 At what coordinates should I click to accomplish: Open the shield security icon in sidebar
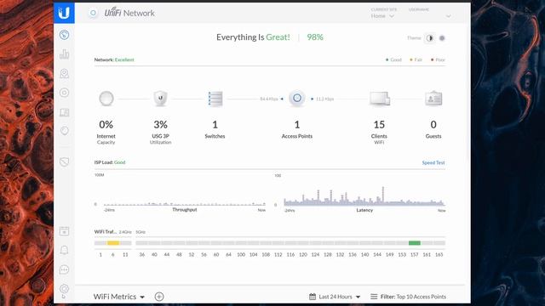point(64,161)
